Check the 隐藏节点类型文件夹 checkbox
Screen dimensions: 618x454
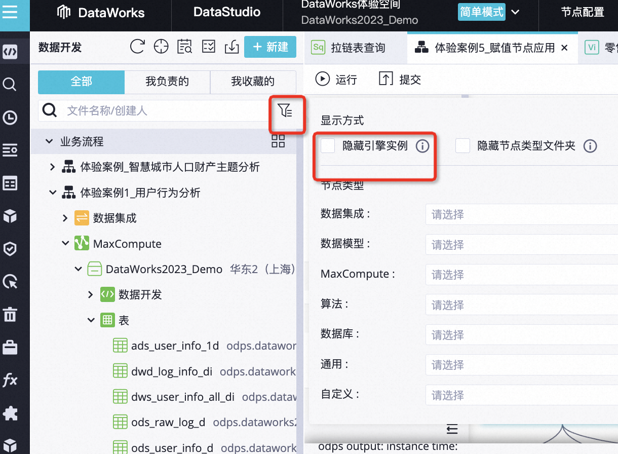[x=463, y=146]
